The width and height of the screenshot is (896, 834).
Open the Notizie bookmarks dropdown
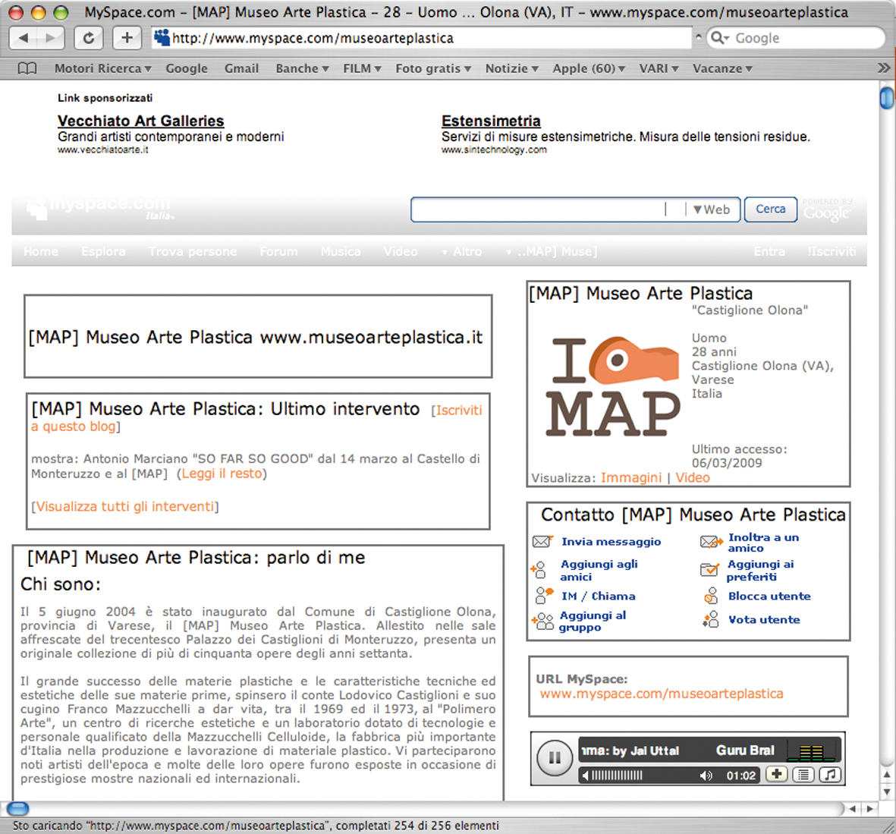pos(512,68)
